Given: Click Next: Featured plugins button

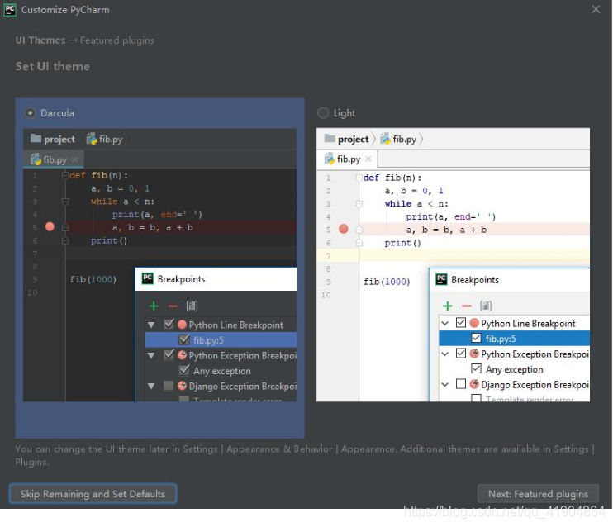Looking at the screenshot, I should click(538, 494).
